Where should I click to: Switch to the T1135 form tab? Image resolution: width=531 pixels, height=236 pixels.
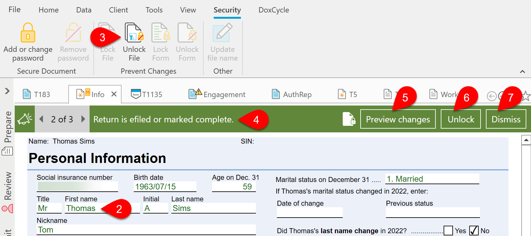(147, 94)
